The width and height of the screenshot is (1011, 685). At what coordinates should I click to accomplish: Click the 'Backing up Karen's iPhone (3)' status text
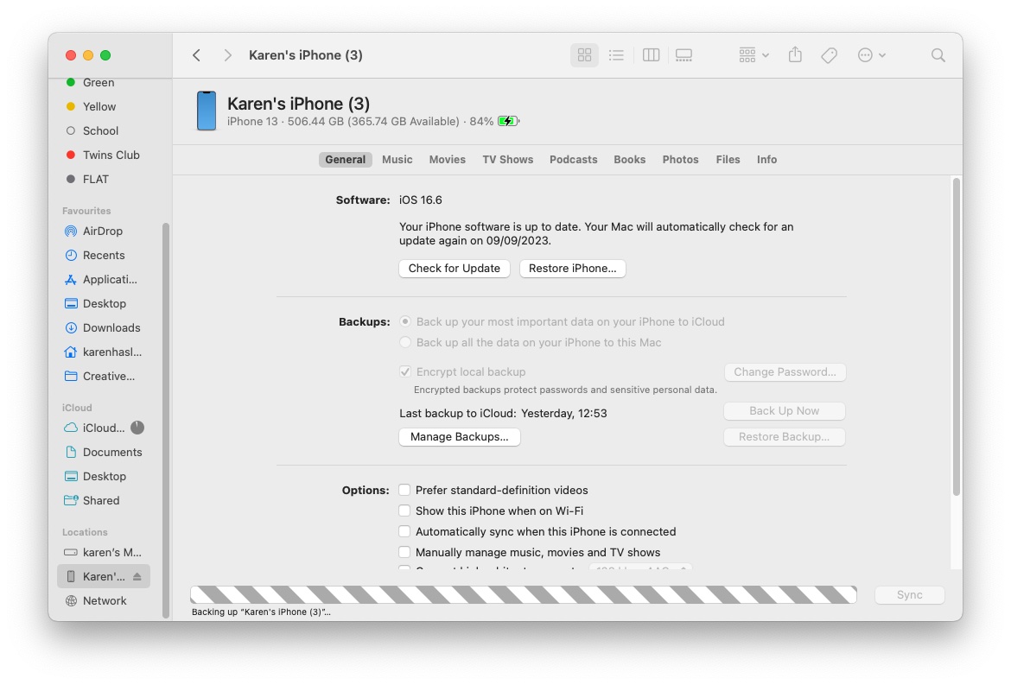(261, 612)
